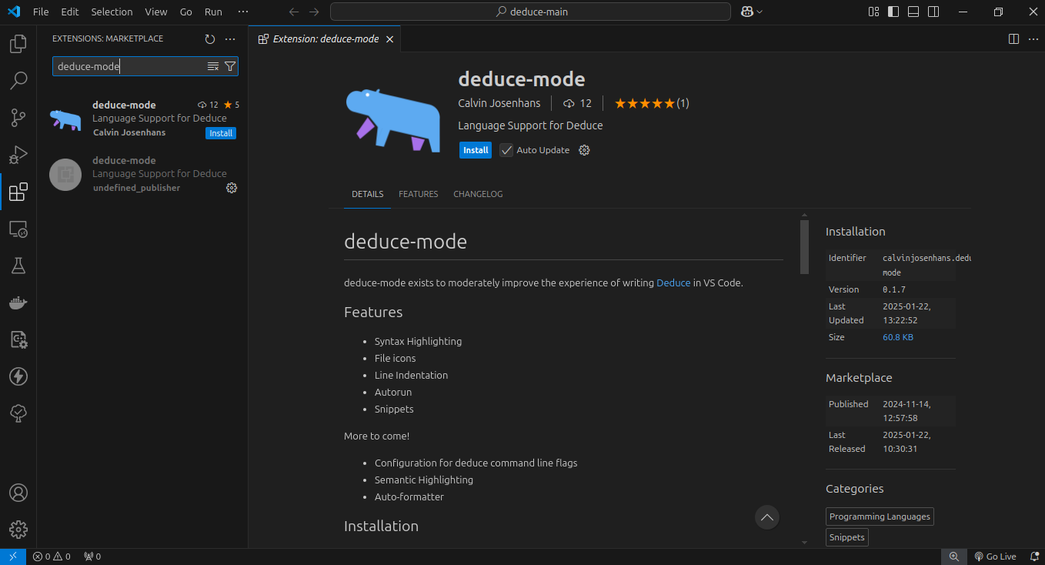Toggle the primary side bar
The height and width of the screenshot is (565, 1045).
[x=893, y=12]
